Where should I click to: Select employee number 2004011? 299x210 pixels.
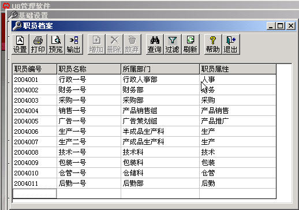(x=35, y=183)
